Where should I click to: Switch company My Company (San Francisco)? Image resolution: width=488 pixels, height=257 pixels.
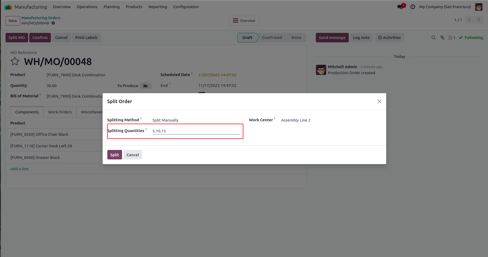click(x=445, y=7)
